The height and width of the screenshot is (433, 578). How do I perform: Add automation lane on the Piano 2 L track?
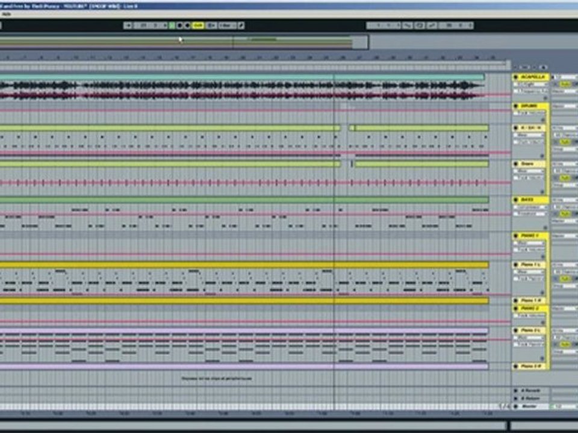pyautogui.click(x=542, y=358)
